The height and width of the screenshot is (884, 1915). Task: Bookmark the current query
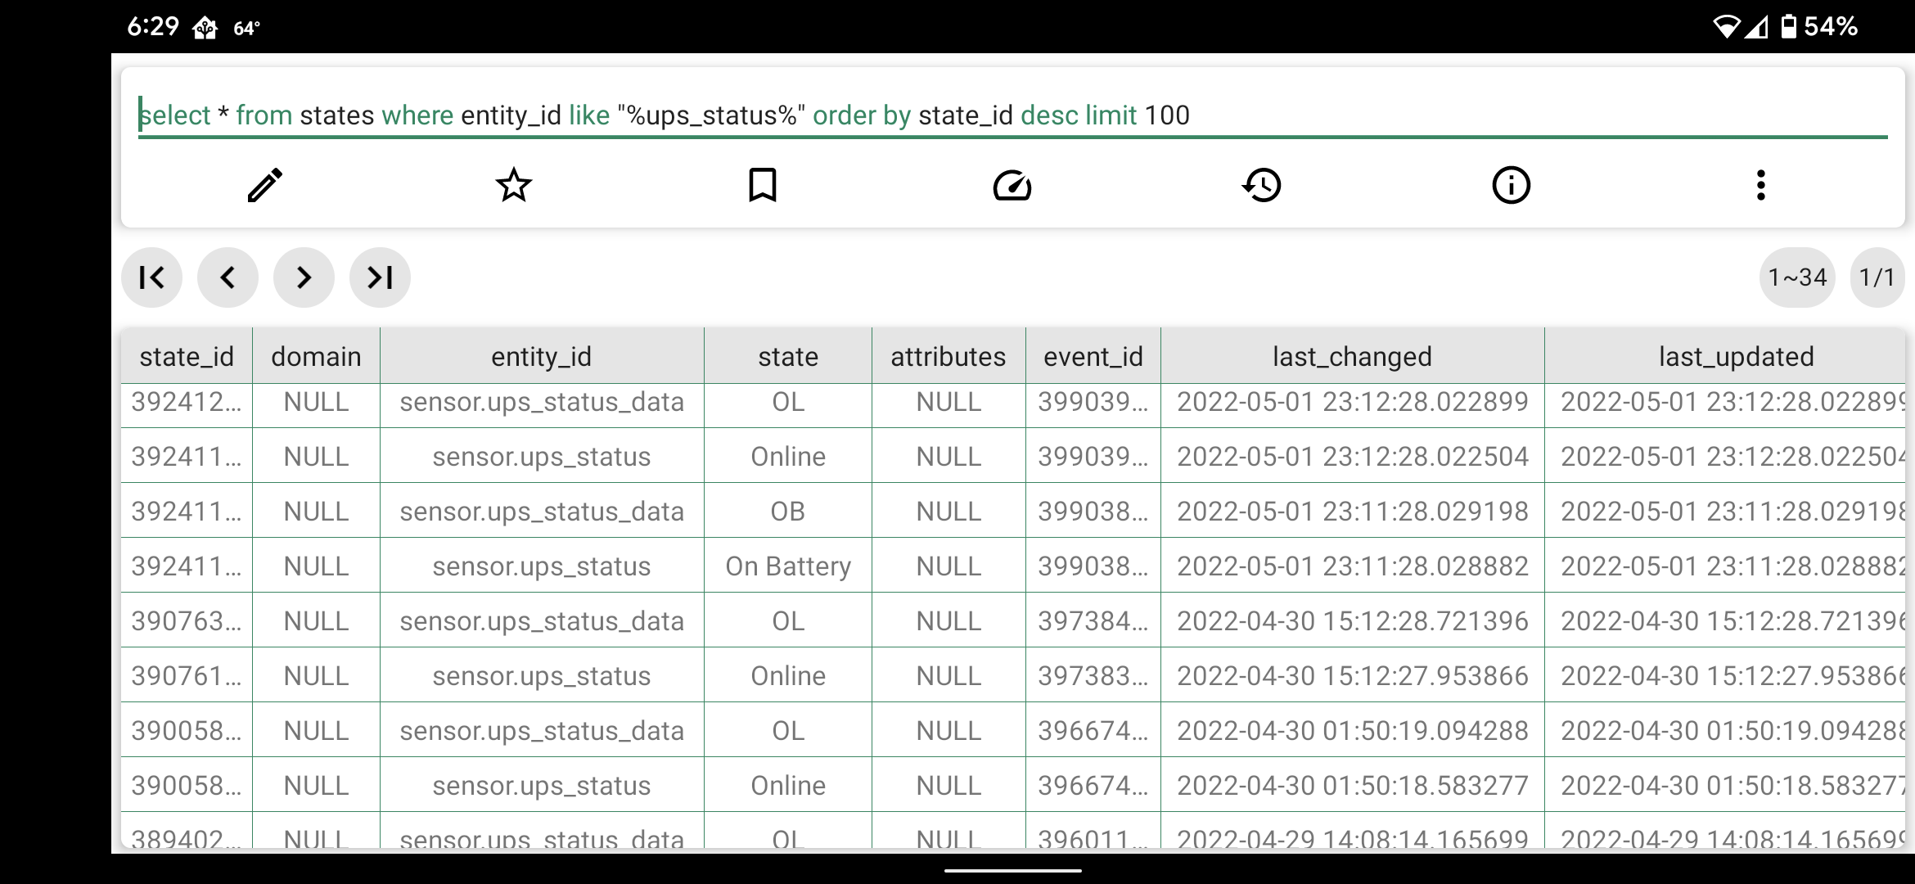click(763, 186)
